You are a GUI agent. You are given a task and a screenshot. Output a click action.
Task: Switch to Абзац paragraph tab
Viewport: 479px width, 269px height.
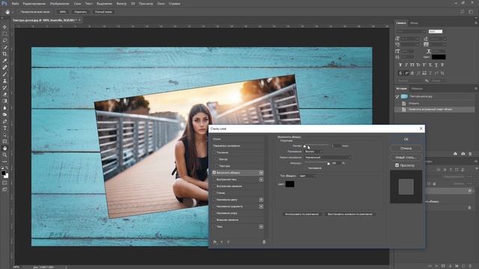[414, 23]
